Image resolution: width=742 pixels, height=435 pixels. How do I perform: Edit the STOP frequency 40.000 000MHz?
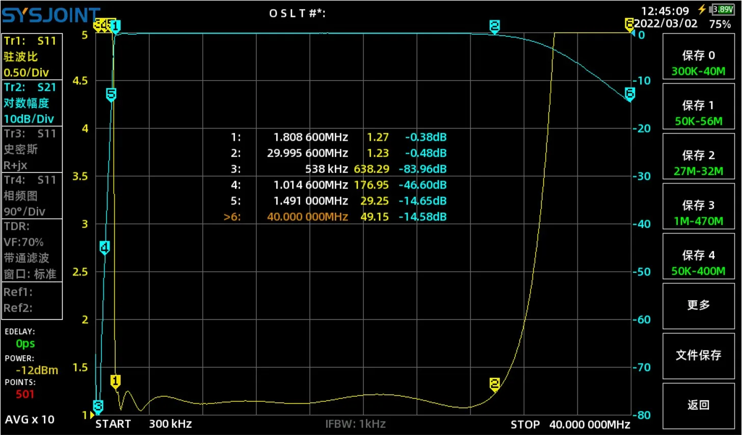tap(590, 424)
